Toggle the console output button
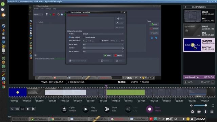Screen dimensions: 217x122 point(12,109)
